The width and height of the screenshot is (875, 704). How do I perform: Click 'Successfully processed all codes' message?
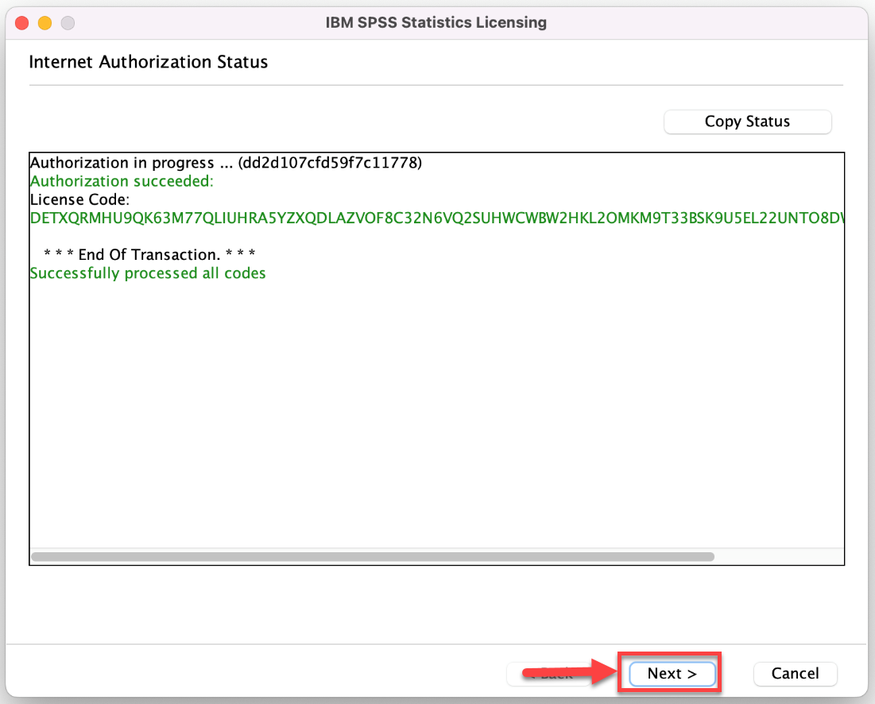click(x=148, y=273)
